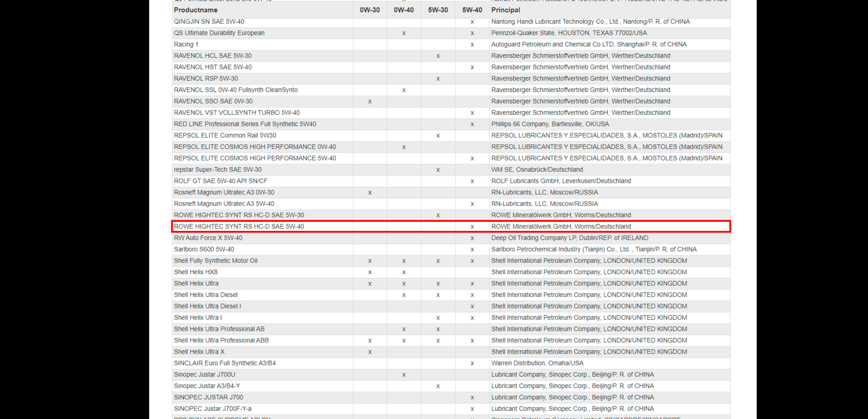Click the 5W-40 column header
This screenshot has height=419, width=868.
[472, 10]
